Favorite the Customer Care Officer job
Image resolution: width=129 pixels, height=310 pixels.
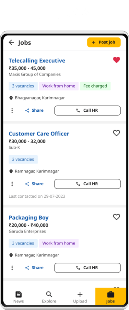116,133
